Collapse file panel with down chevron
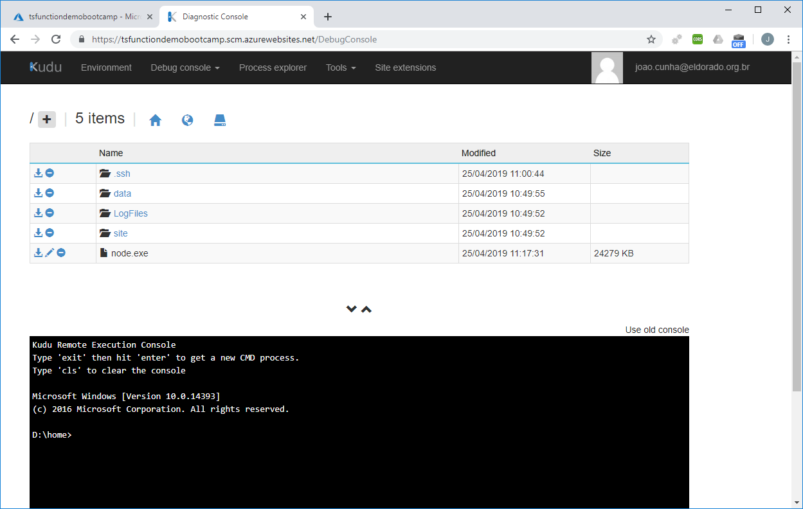The height and width of the screenshot is (509, 803). [351, 309]
